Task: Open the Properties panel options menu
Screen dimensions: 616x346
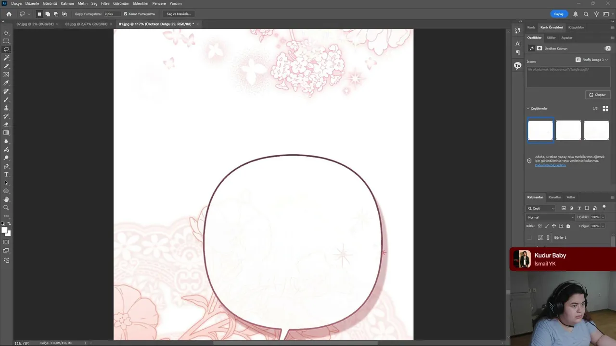Action: coord(612,37)
